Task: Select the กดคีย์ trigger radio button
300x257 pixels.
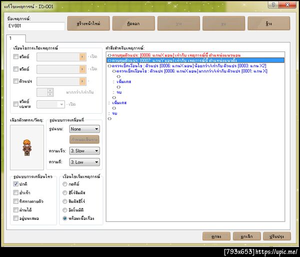Action: [65, 184]
